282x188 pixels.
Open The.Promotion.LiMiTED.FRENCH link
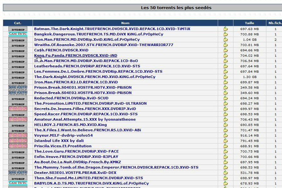(90, 103)
